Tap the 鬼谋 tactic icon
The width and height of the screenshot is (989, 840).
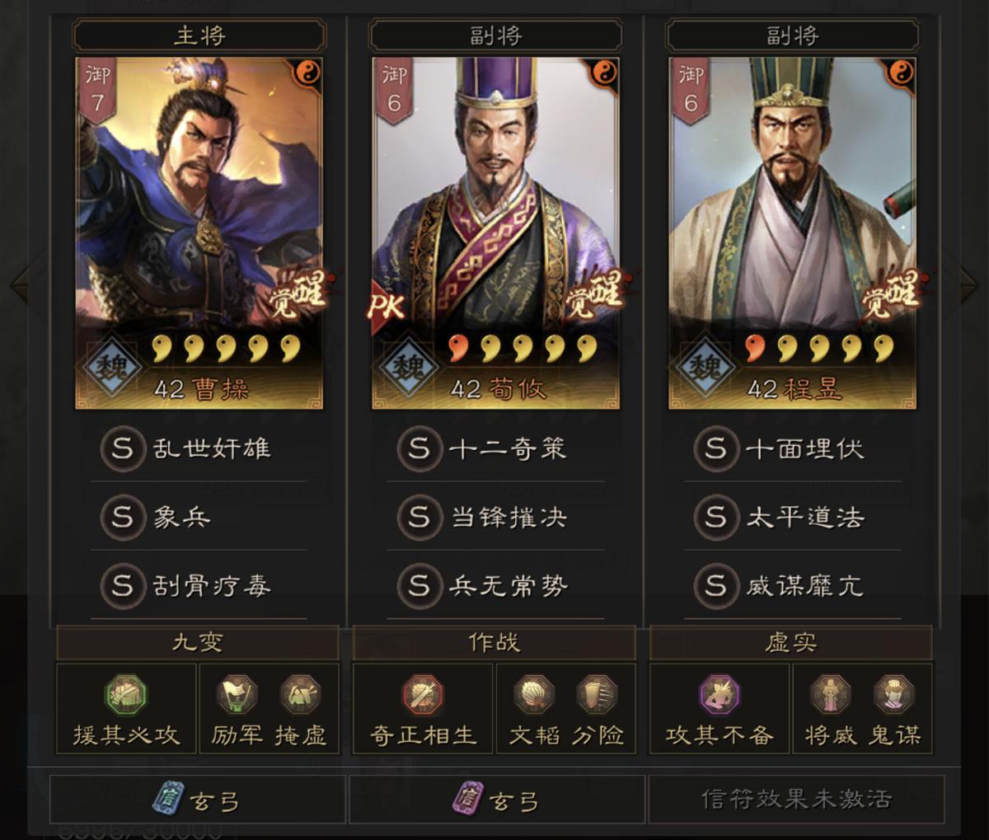click(893, 695)
